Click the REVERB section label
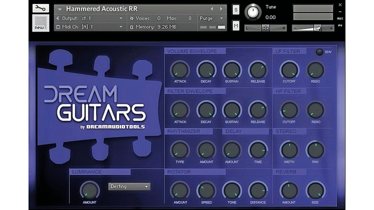The image size is (374, 210). coord(286,172)
